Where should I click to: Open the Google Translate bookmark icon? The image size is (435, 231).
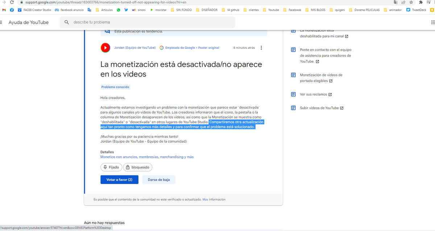tap(90, 10)
